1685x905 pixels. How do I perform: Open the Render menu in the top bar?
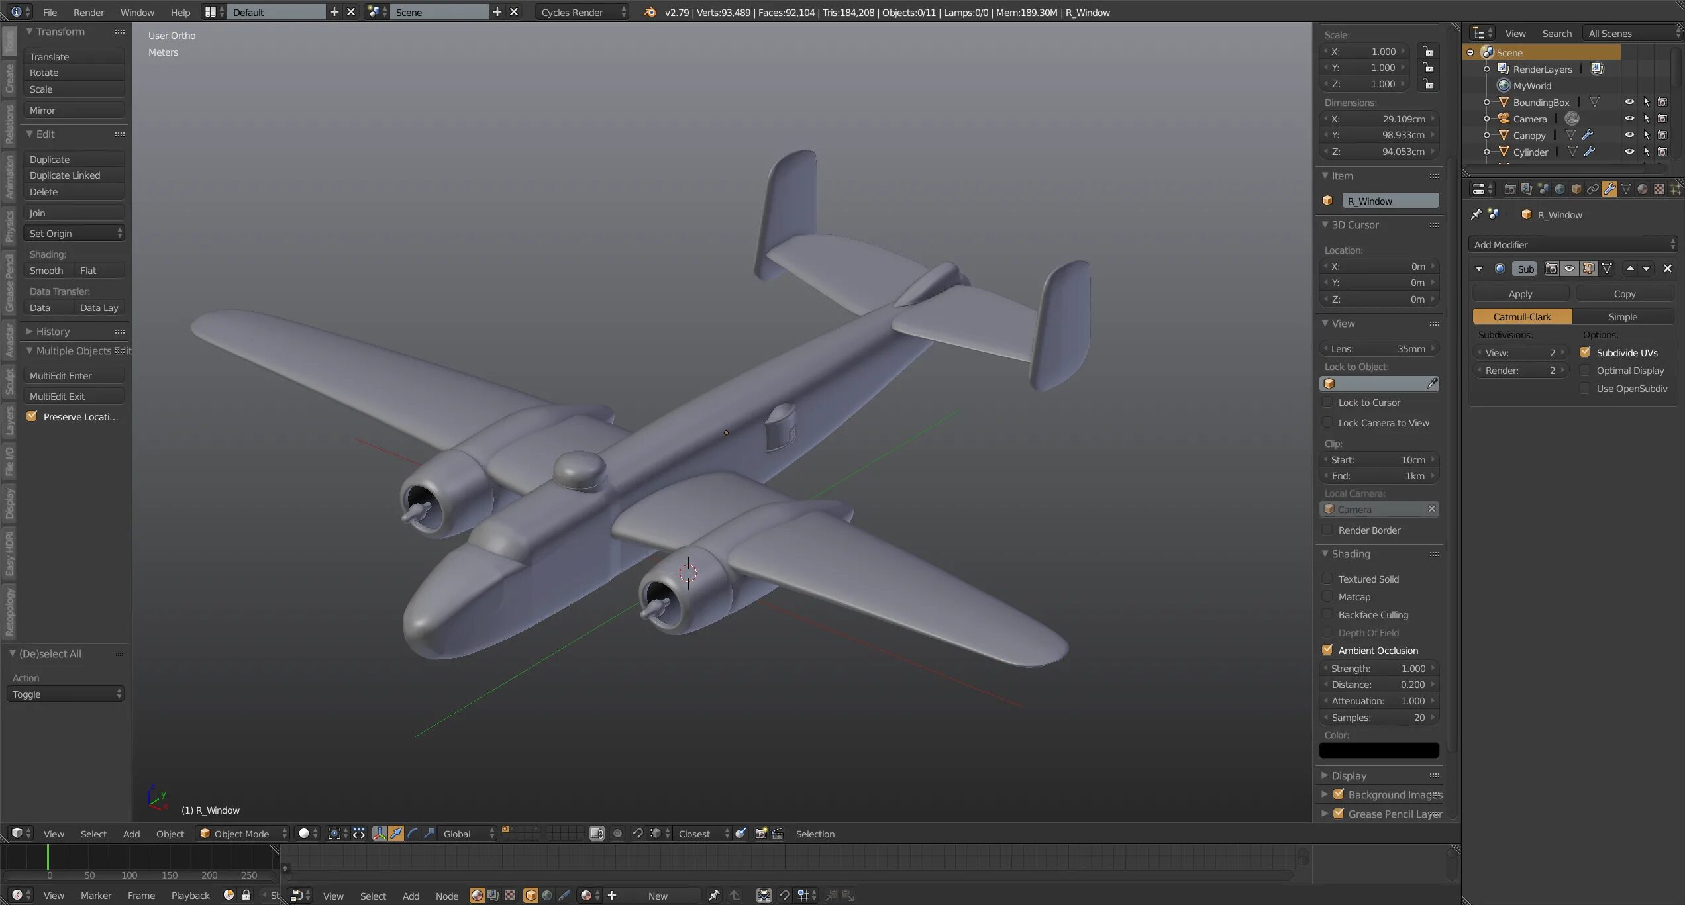[89, 12]
